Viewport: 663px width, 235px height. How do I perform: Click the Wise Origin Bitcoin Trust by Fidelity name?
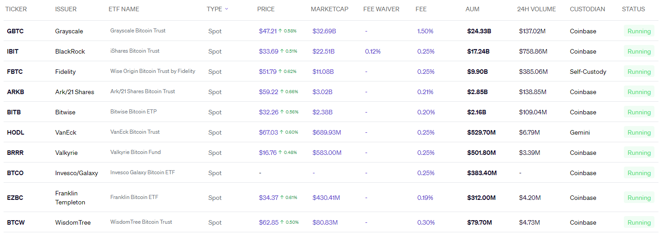[x=153, y=71]
